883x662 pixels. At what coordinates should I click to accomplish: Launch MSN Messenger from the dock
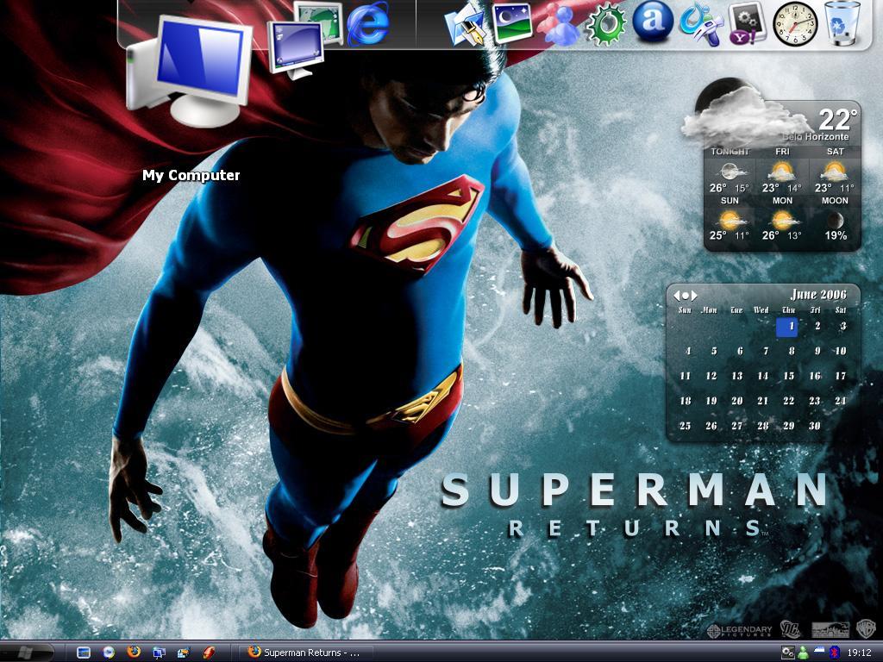(559, 25)
